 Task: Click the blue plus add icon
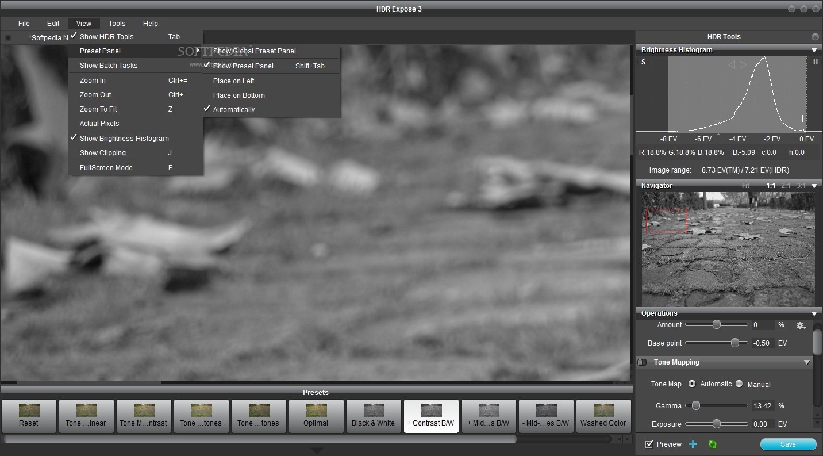point(693,444)
